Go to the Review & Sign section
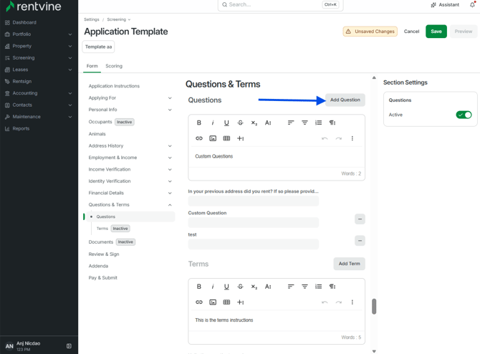This screenshot has width=480, height=354. coord(104,254)
